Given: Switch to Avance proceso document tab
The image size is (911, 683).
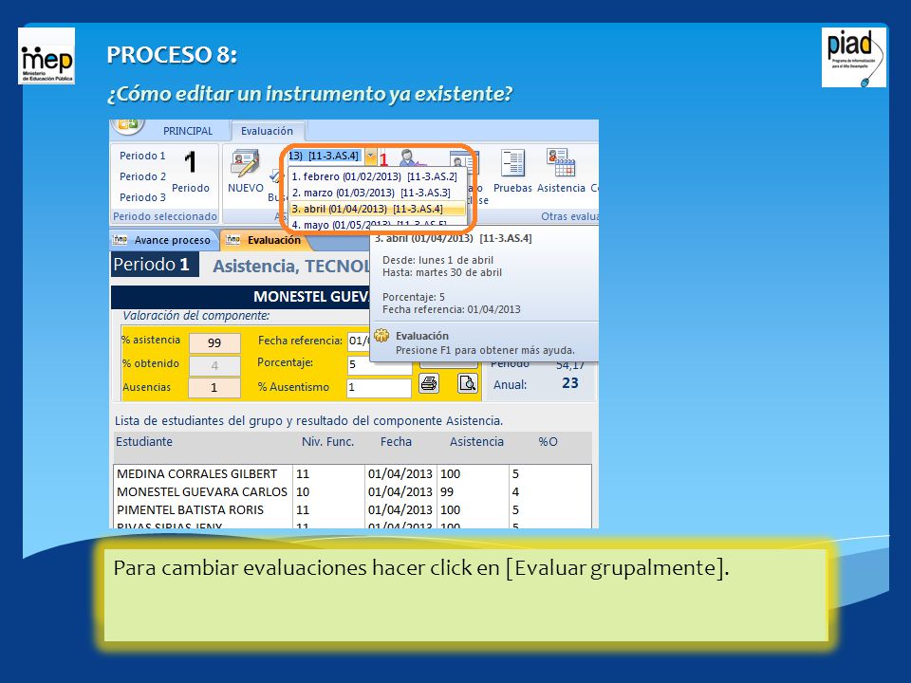Looking at the screenshot, I should (164, 240).
